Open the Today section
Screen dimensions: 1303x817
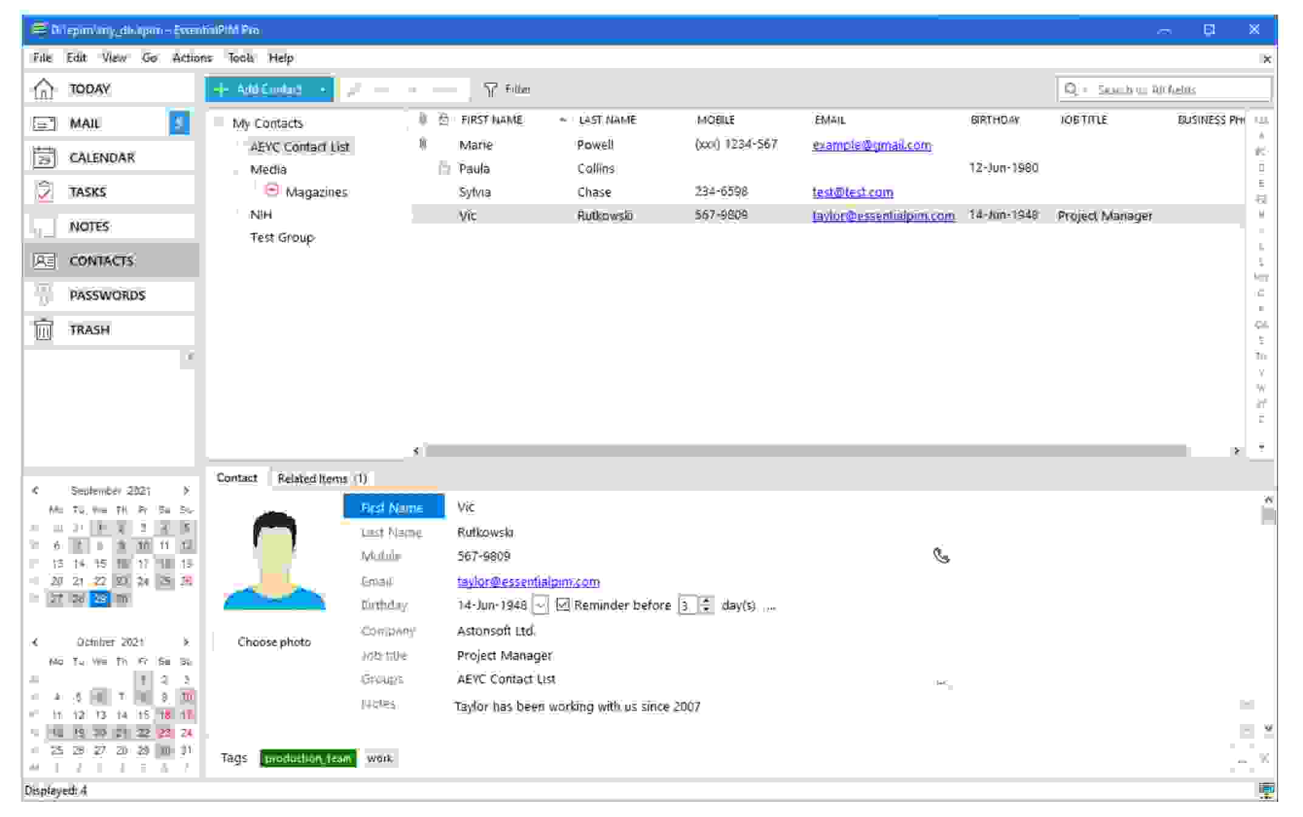[109, 89]
